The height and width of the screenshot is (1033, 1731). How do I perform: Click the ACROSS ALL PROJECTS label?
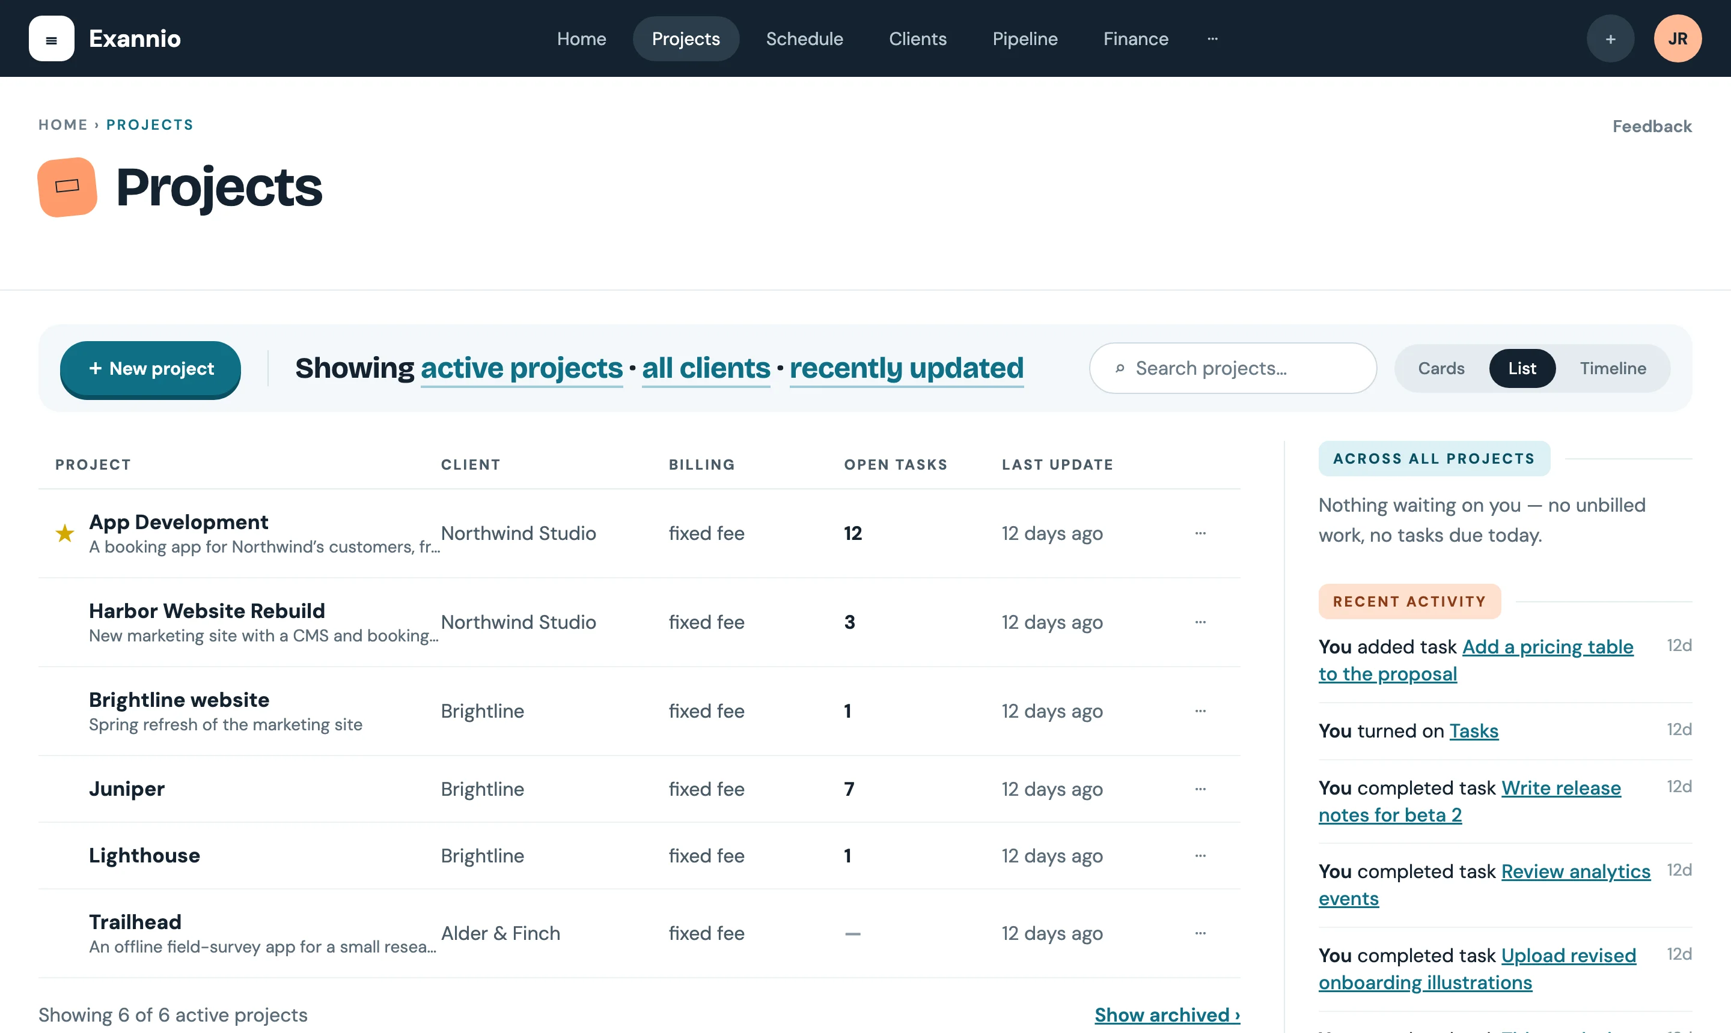pos(1433,459)
